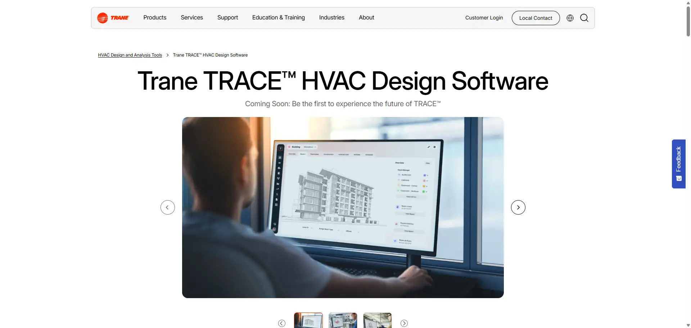Select the third carousel thumbnail

378,320
